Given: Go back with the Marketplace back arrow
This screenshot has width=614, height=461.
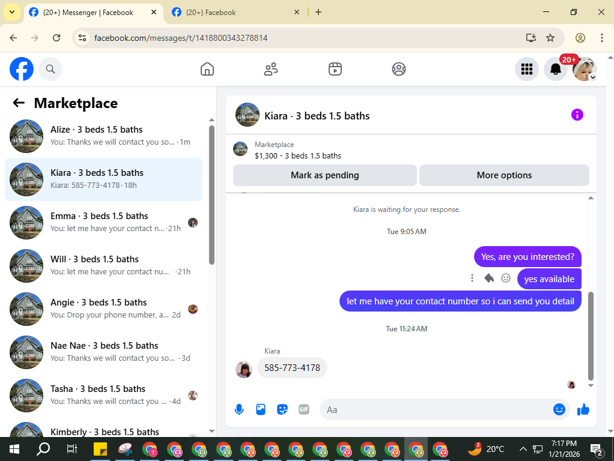Looking at the screenshot, I should click(19, 103).
